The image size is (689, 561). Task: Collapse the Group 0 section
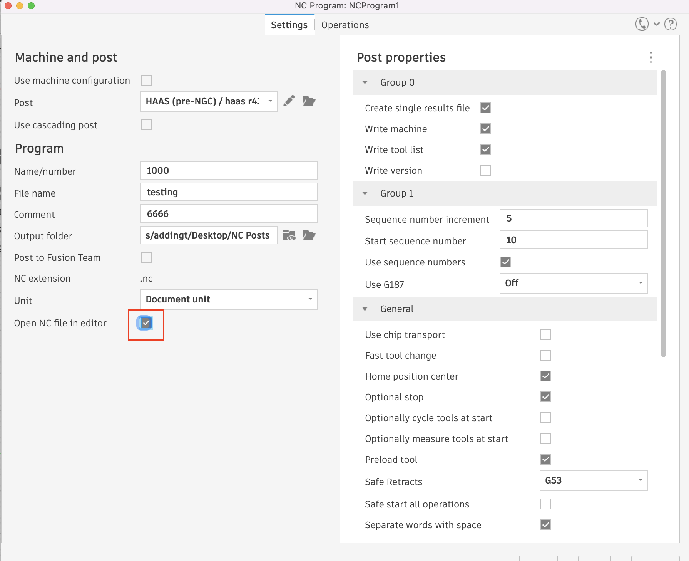(x=365, y=82)
